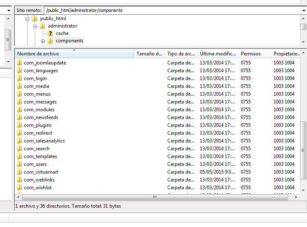Click the administrator folder icon in tree
Viewport: 307px width, 227px height.
tap(43, 26)
